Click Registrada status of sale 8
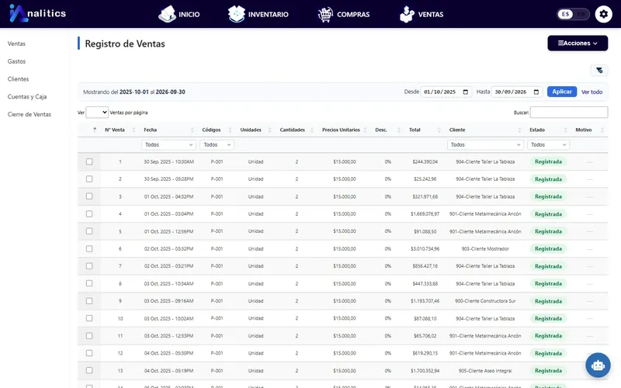 (x=548, y=283)
